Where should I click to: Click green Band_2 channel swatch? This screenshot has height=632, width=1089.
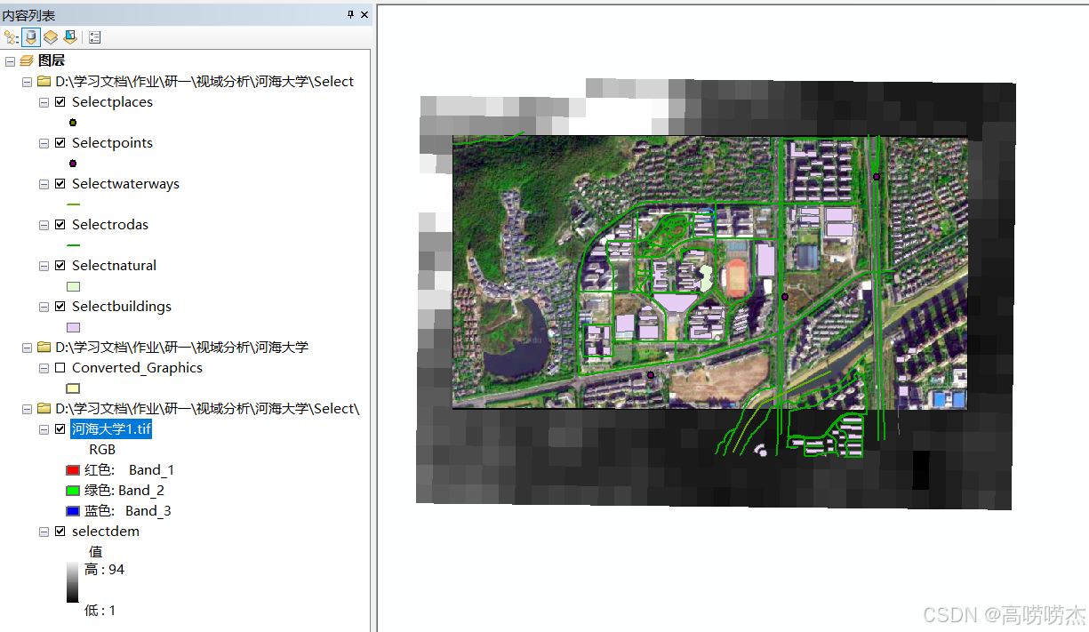point(73,491)
